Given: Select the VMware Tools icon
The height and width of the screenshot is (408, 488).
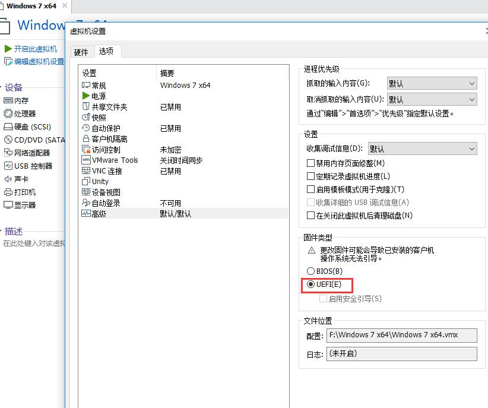Looking at the screenshot, I should (x=86, y=160).
